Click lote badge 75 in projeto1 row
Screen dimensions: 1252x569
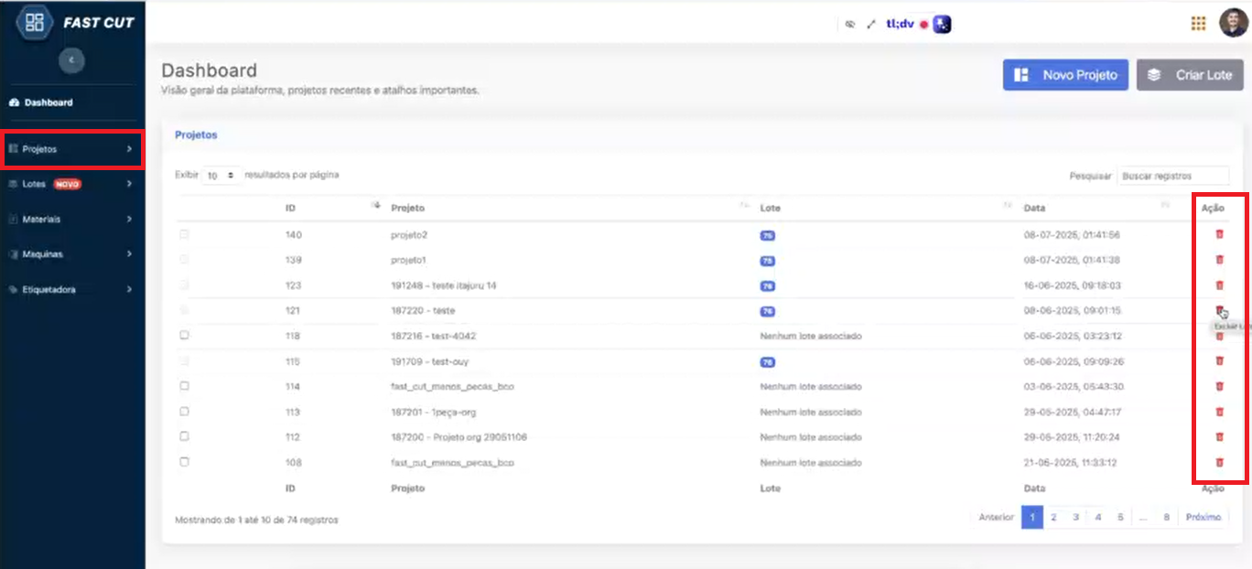coord(767,261)
